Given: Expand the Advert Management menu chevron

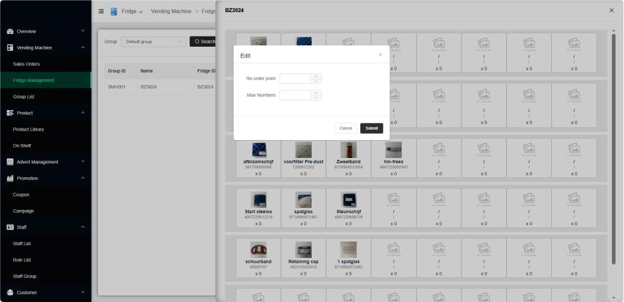Looking at the screenshot, I should (x=83, y=161).
